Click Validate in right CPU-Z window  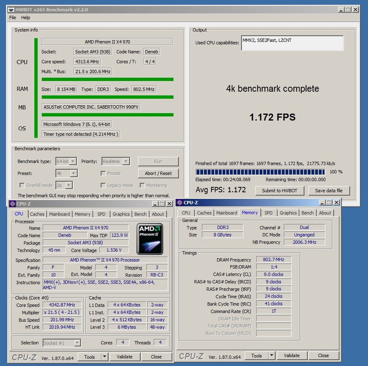pyautogui.click(x=292, y=355)
